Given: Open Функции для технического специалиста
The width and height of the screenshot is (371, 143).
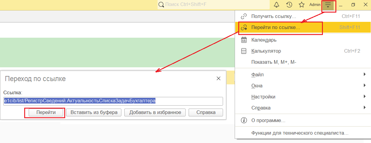Looking at the screenshot, I should click(300, 133).
